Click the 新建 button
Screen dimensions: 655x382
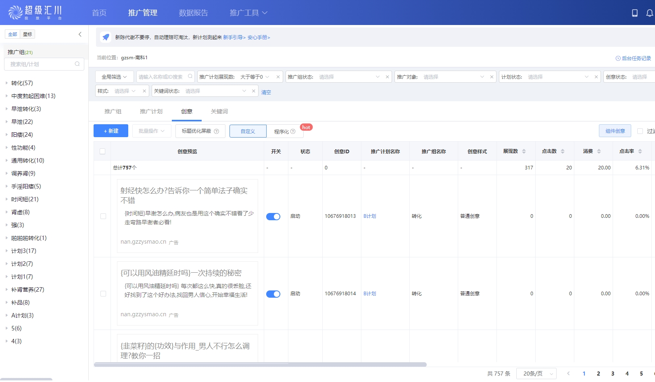click(x=111, y=131)
